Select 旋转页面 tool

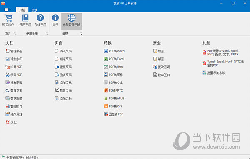[x=63, y=75]
